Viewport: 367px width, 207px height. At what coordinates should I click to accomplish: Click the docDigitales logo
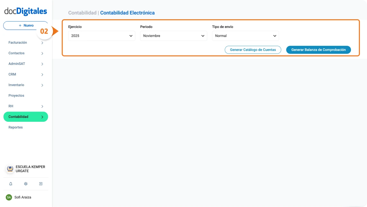[25, 11]
